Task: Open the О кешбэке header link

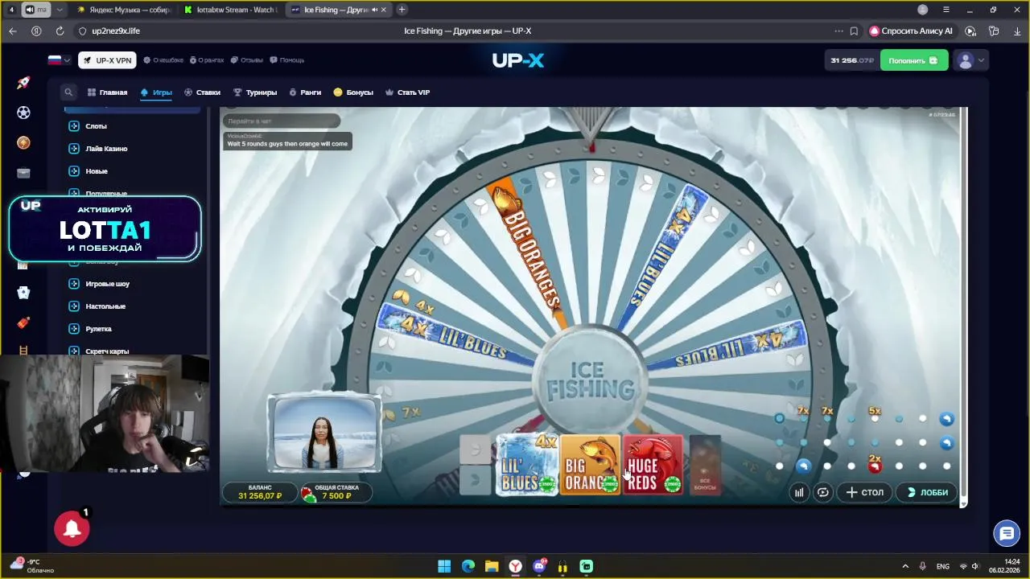Action: click(163, 60)
